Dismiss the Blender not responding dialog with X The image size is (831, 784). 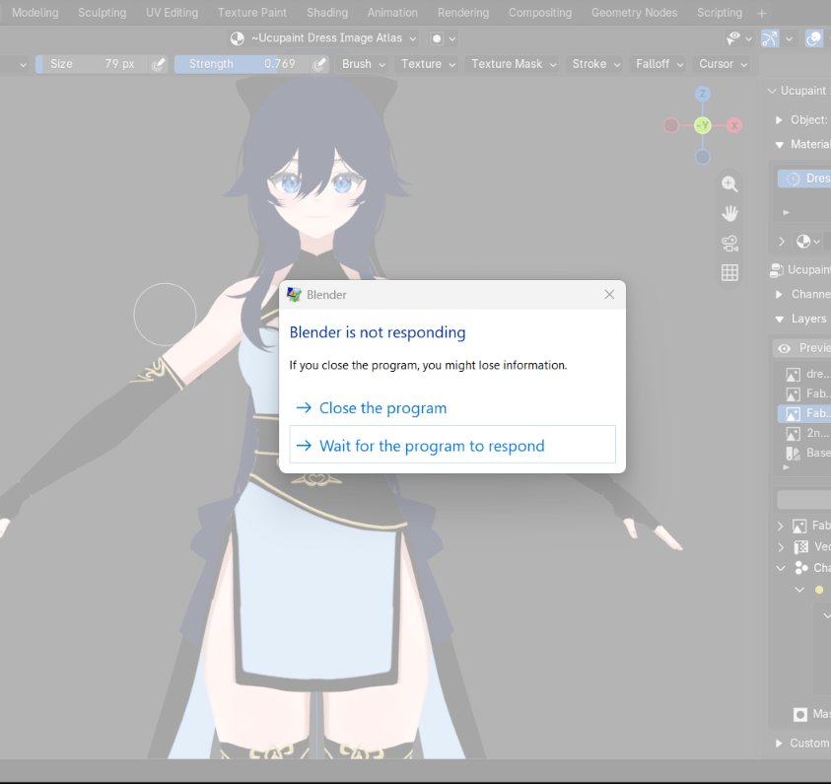pyautogui.click(x=609, y=294)
